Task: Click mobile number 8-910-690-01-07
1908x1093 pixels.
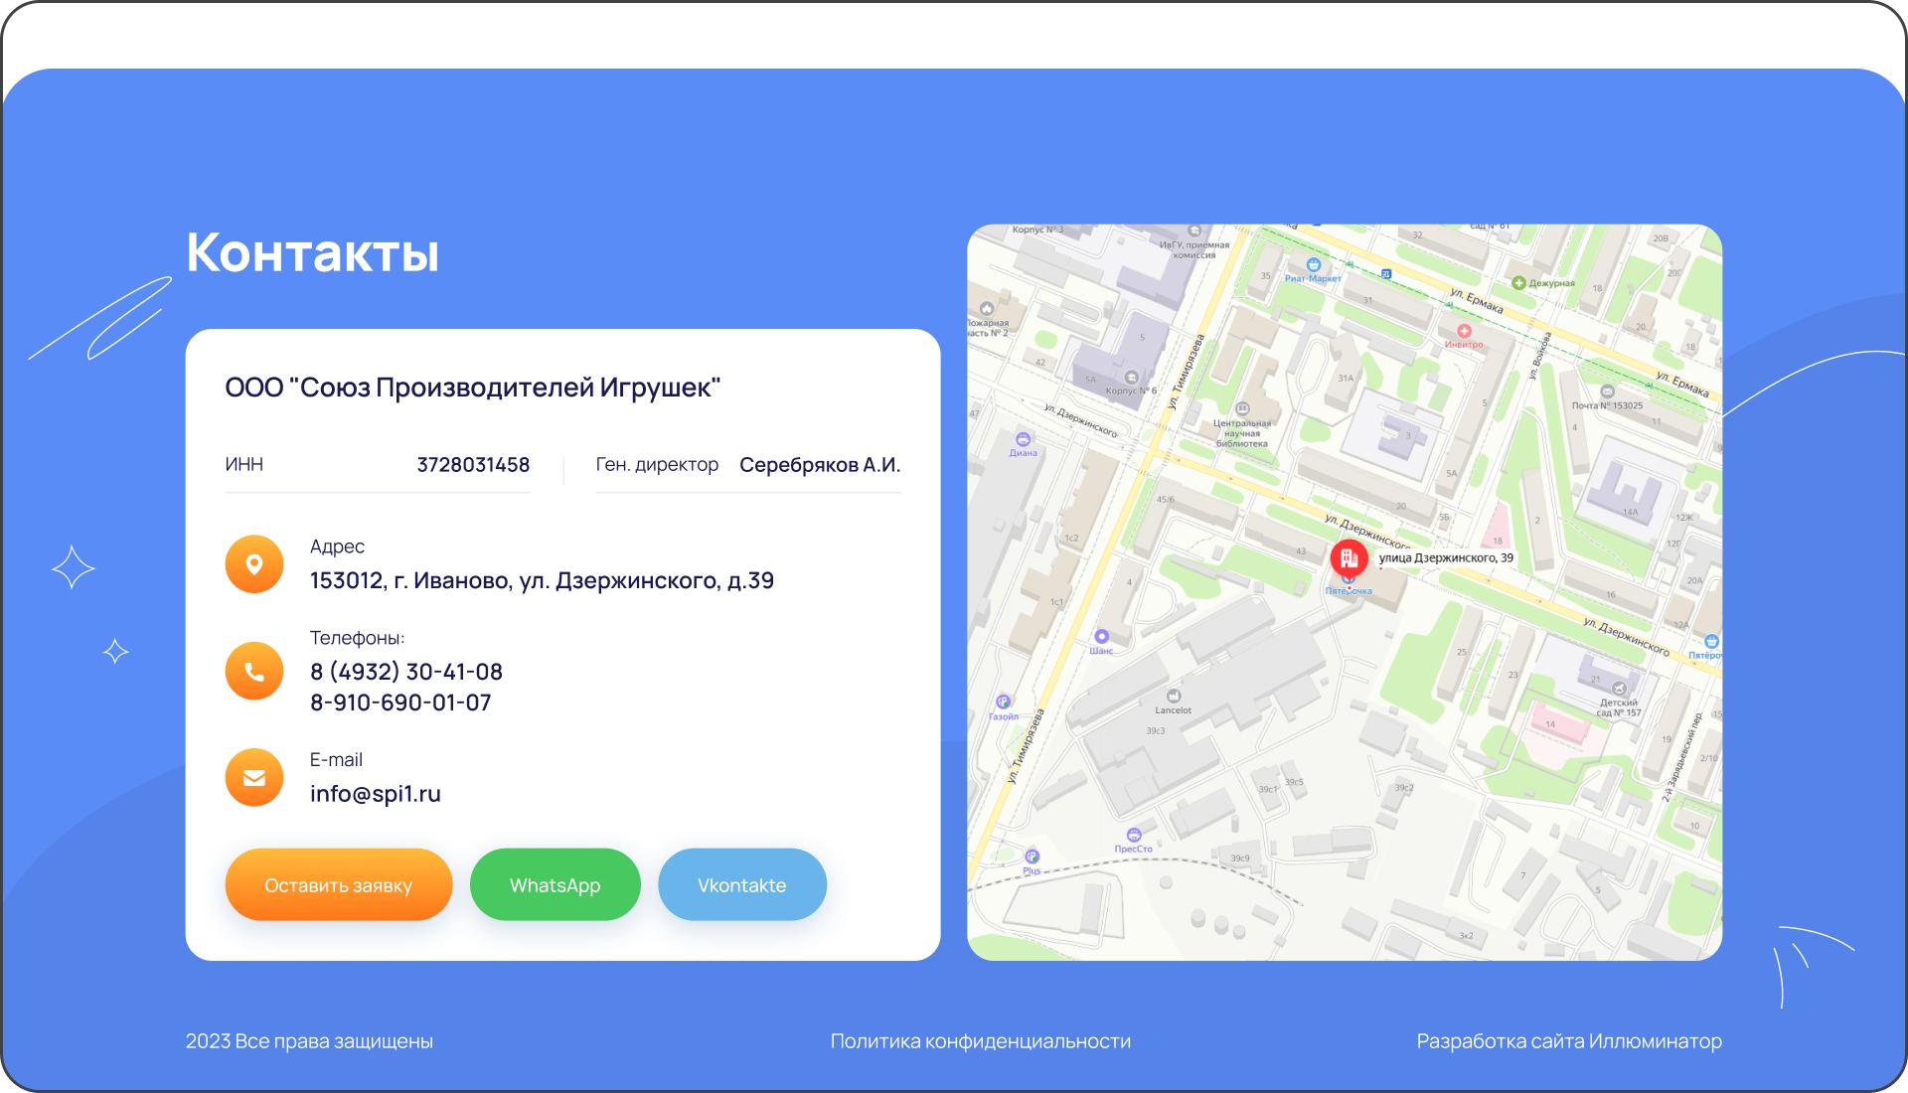Action: [401, 703]
